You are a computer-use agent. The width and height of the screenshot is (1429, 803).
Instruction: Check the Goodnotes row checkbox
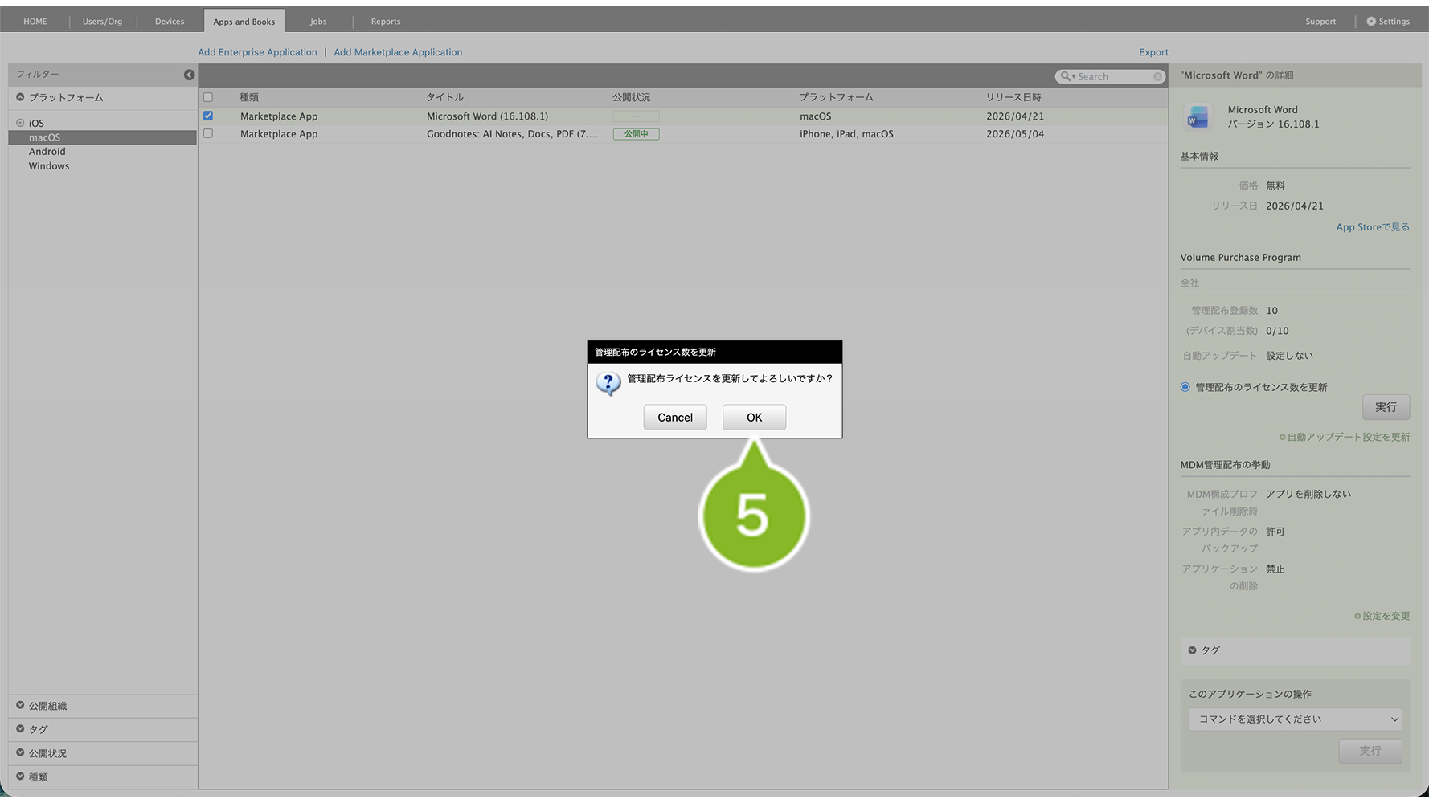click(208, 133)
